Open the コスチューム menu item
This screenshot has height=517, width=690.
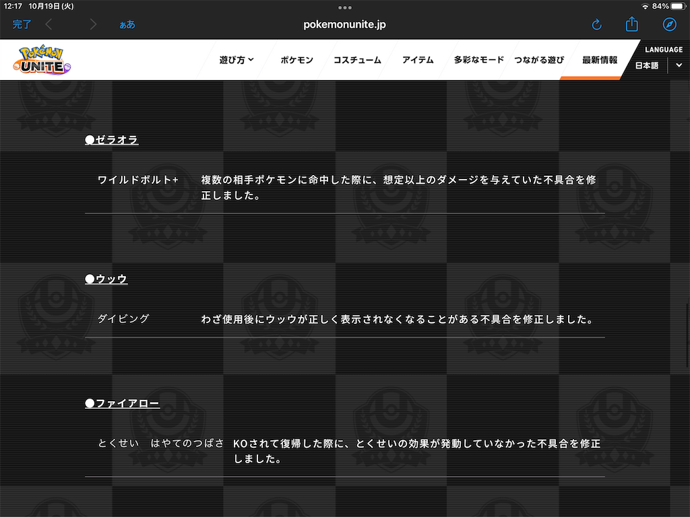click(x=357, y=60)
